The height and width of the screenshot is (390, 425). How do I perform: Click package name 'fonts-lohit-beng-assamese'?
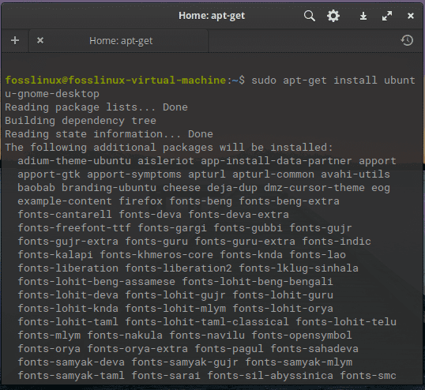coord(96,282)
